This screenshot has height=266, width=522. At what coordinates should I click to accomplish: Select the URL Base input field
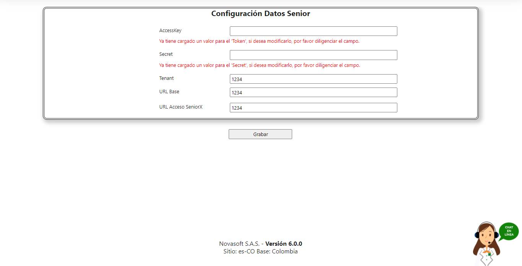pyautogui.click(x=313, y=92)
